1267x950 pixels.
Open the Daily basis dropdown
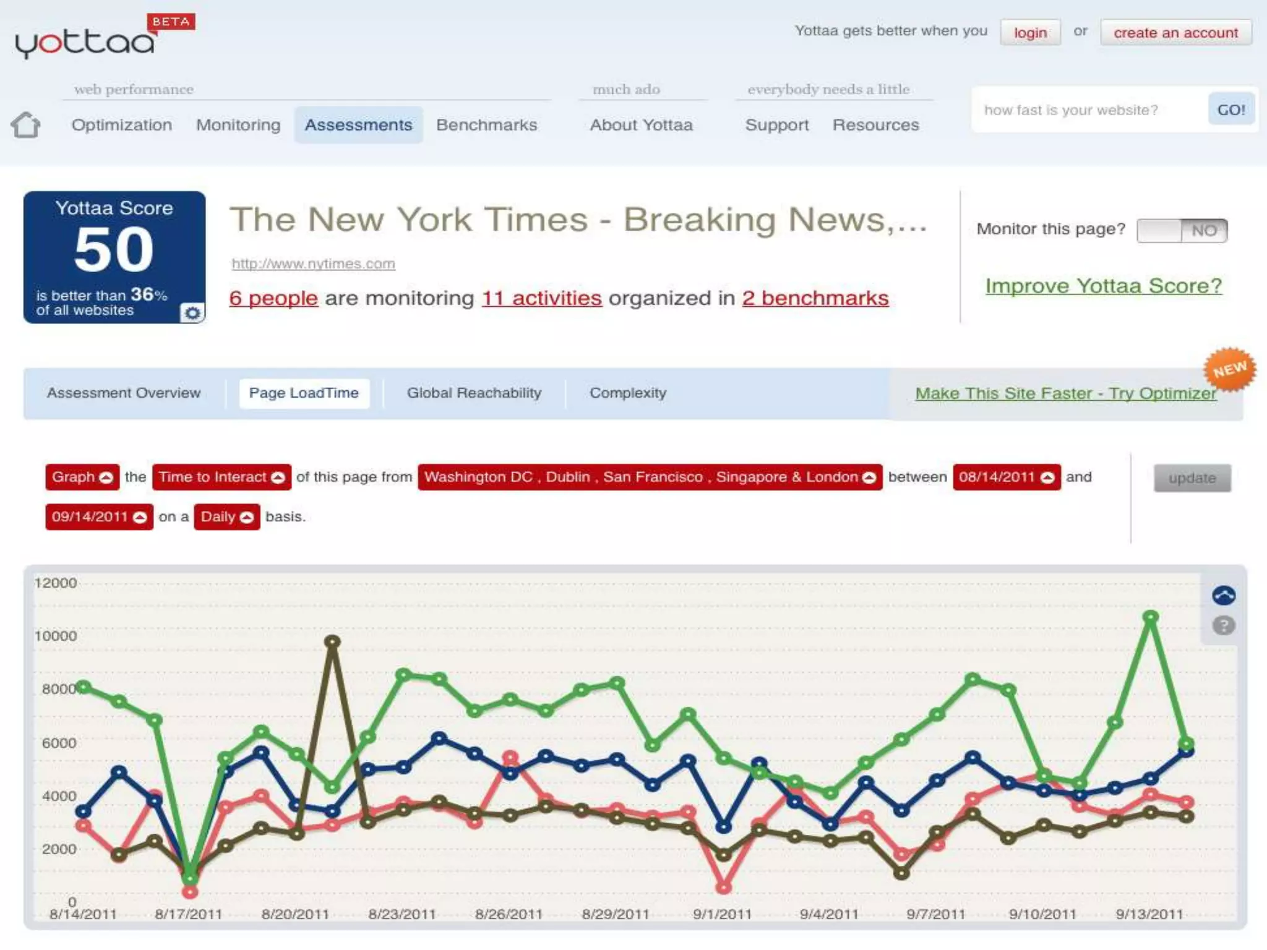pos(226,517)
